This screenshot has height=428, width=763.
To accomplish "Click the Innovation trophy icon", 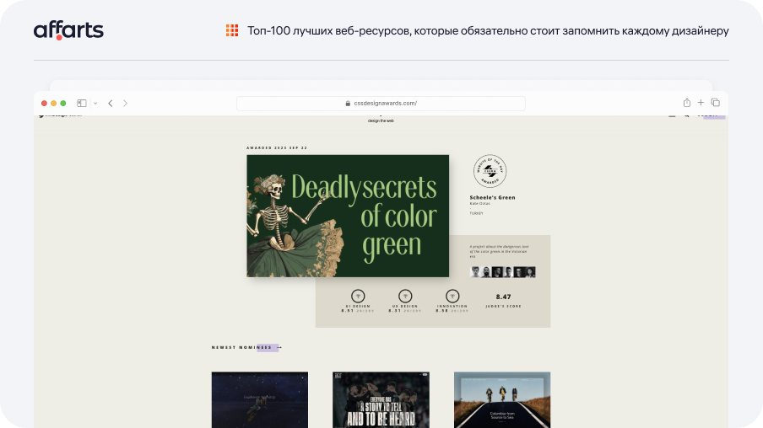I will [452, 296].
